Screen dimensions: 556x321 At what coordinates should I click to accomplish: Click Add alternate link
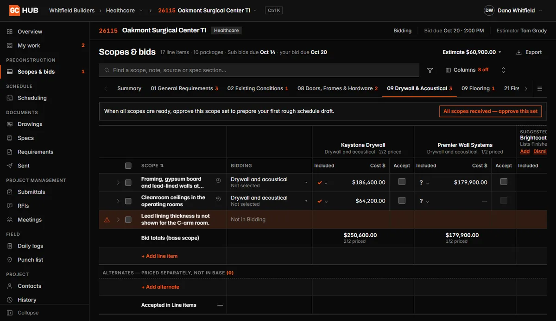click(x=160, y=287)
